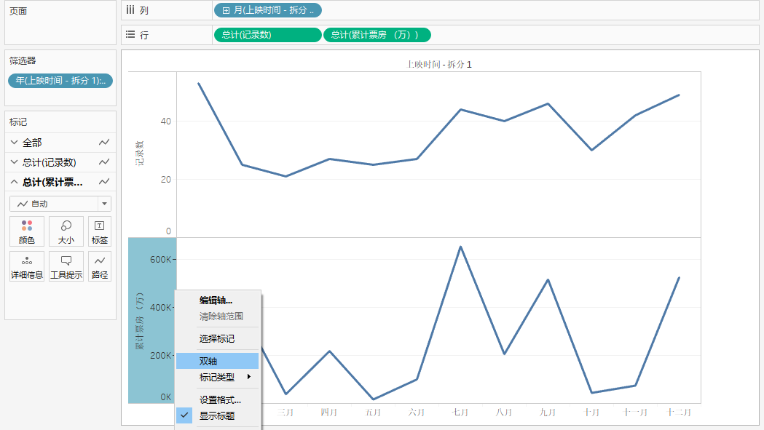Click the 筛选器 panel title
The width and height of the screenshot is (764, 430).
click(x=23, y=61)
